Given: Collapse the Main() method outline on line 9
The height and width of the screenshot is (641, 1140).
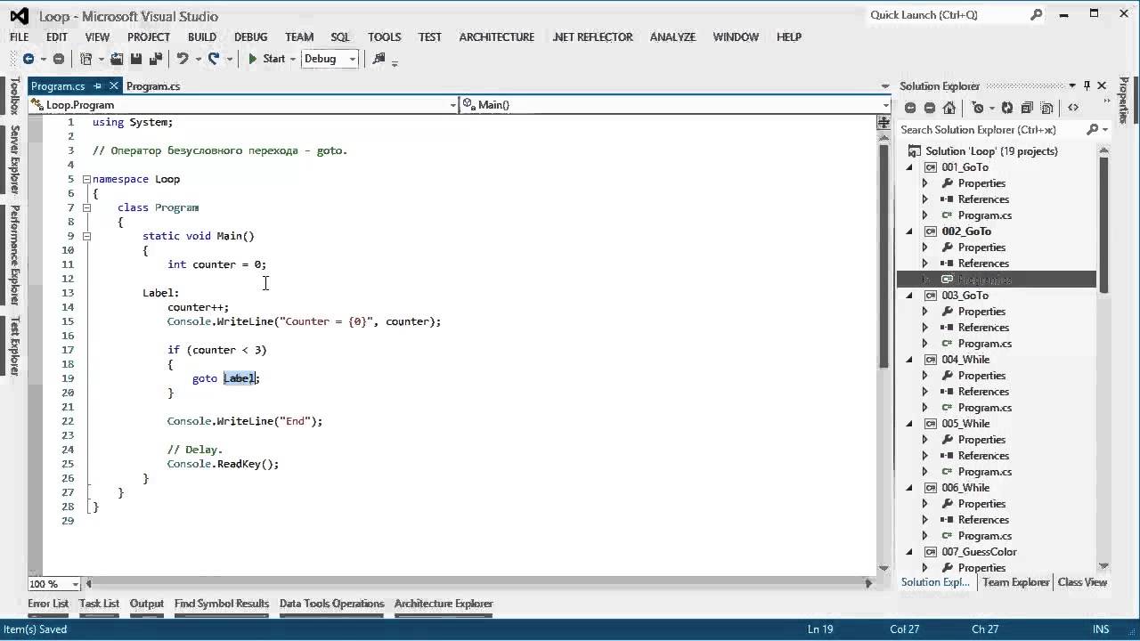Looking at the screenshot, I should [x=86, y=236].
